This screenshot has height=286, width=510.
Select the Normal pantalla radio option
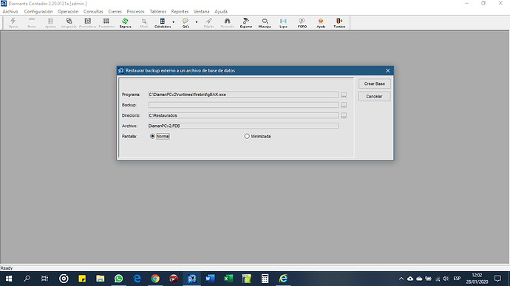click(160, 136)
